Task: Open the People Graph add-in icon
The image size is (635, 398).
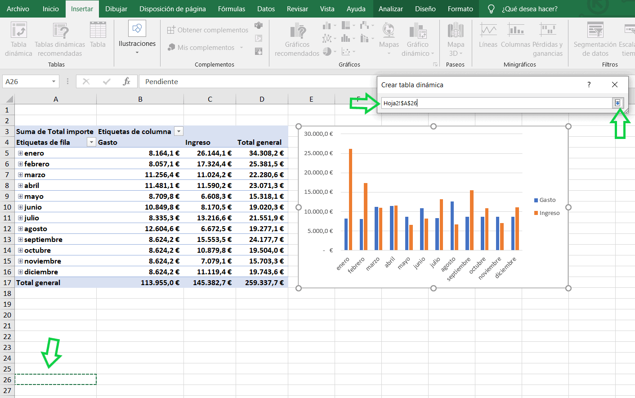Action: 259,52
